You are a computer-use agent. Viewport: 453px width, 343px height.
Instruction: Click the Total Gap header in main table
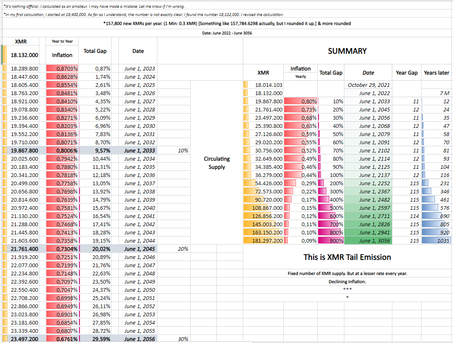point(95,51)
